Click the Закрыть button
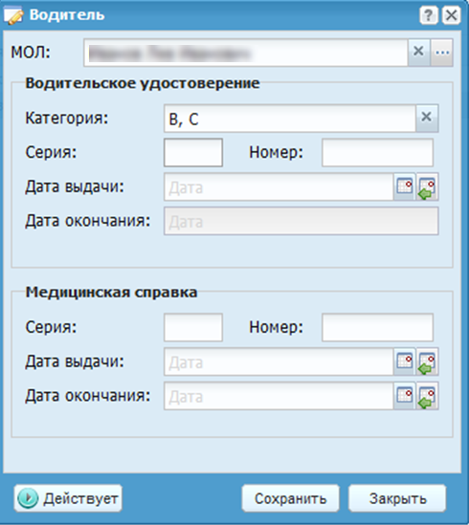 (x=397, y=498)
